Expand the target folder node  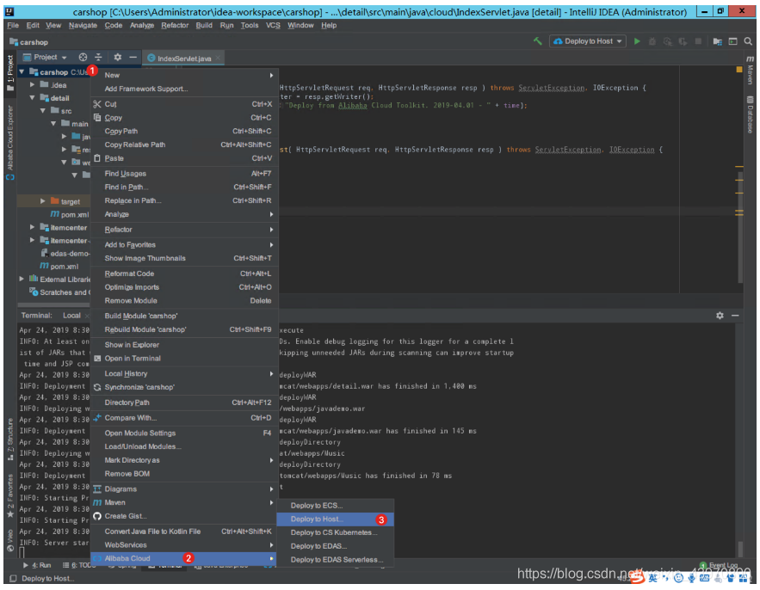(43, 201)
